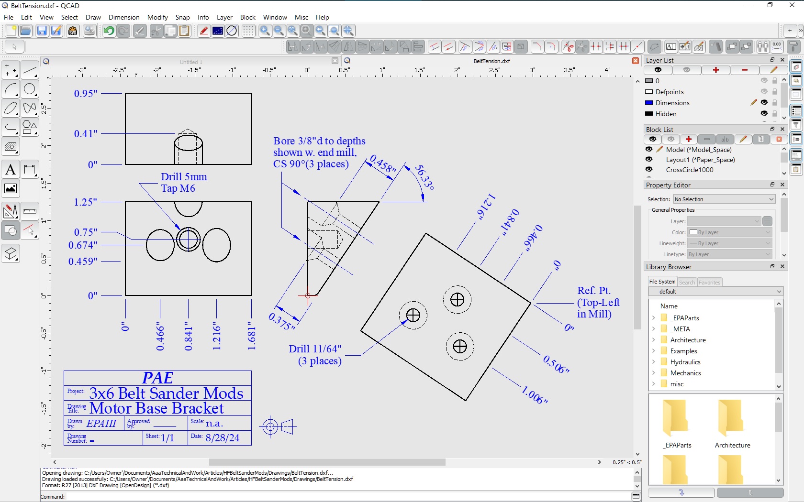Click the Save drawing icon

click(42, 31)
